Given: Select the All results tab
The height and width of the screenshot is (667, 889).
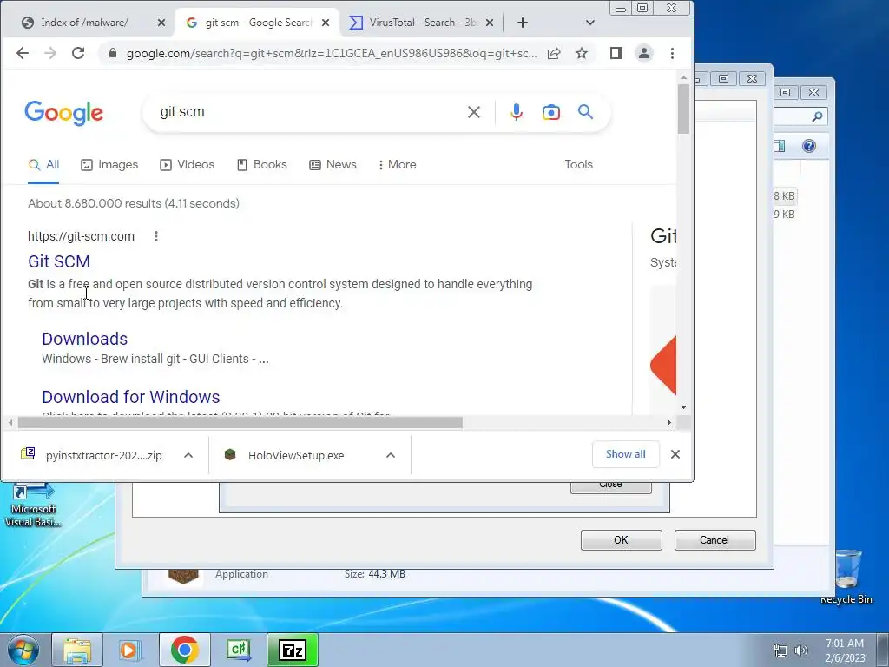Looking at the screenshot, I should click(x=43, y=164).
